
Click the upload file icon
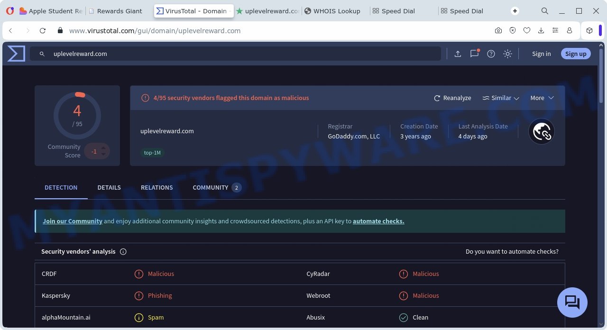(458, 54)
